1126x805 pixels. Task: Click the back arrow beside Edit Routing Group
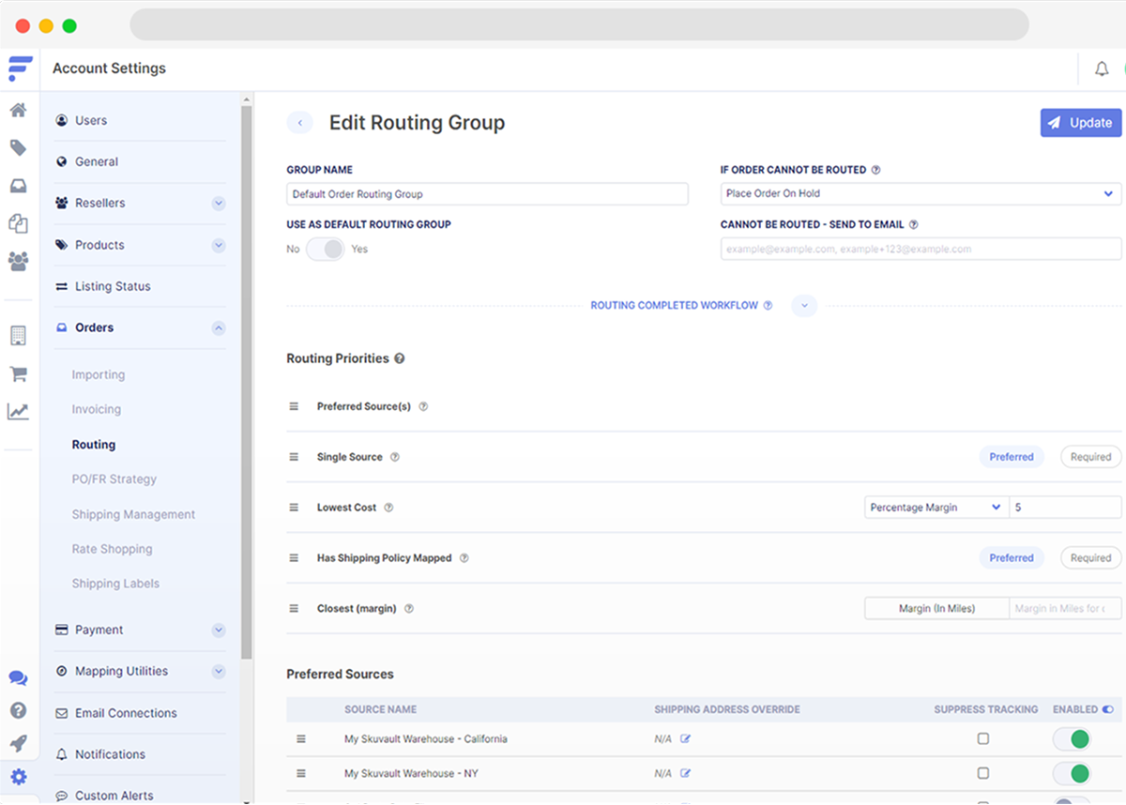tap(299, 123)
